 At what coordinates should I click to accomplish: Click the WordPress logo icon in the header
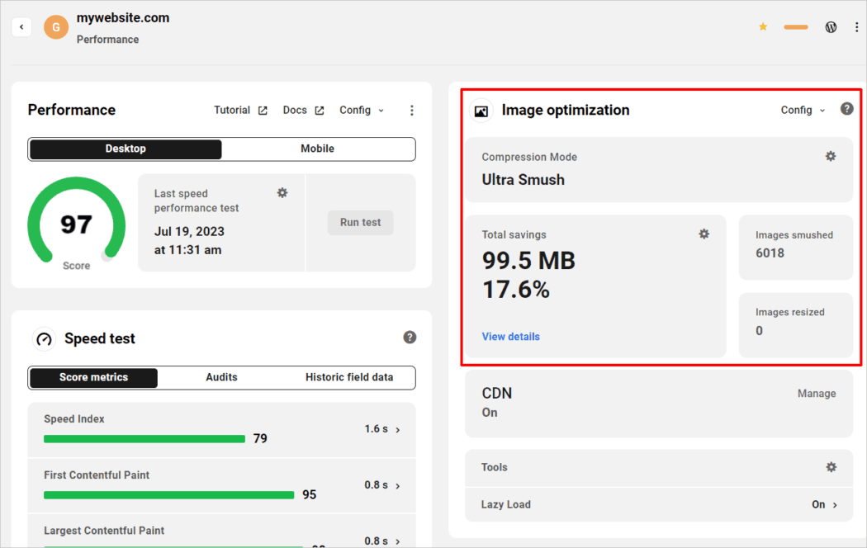point(831,26)
